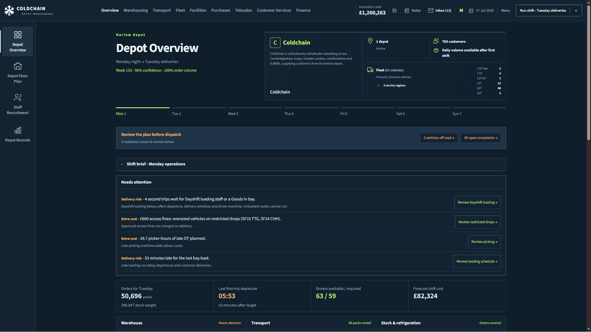Open the Depot Overview sidebar icon
This screenshot has height=332, width=591.
click(x=18, y=35)
